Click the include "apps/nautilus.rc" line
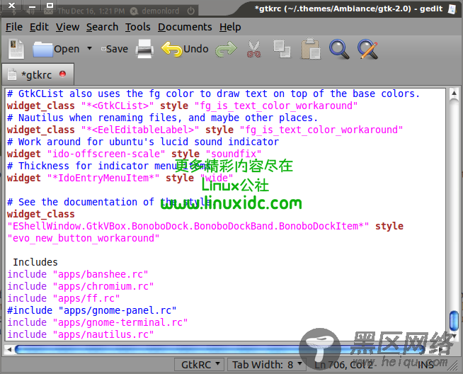The image size is (463, 374). tap(81, 334)
